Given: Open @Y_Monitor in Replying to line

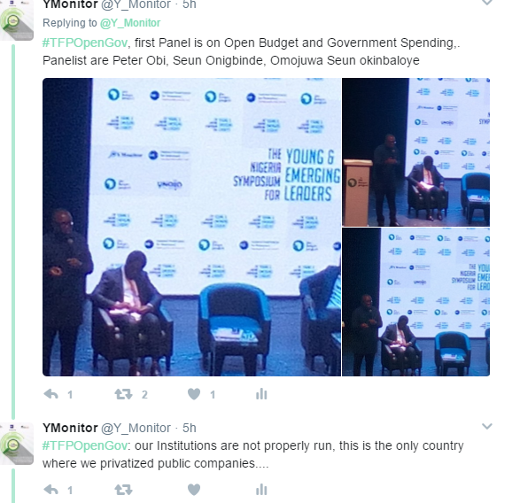Looking at the screenshot, I should pyautogui.click(x=130, y=23).
